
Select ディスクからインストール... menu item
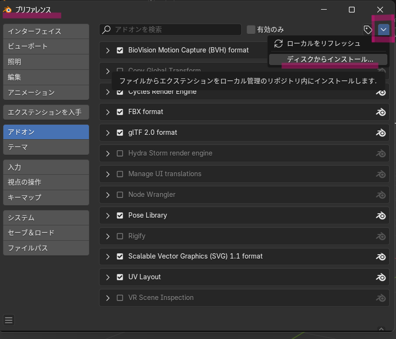pyautogui.click(x=330, y=59)
